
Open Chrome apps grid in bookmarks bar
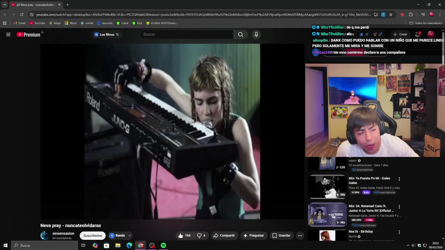(5, 23)
